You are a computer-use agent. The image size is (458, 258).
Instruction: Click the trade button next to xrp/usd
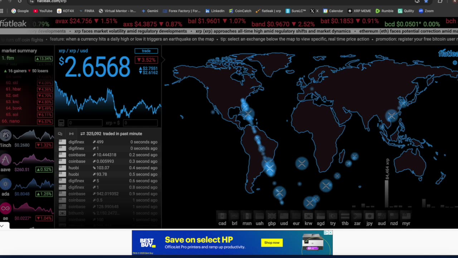(146, 51)
